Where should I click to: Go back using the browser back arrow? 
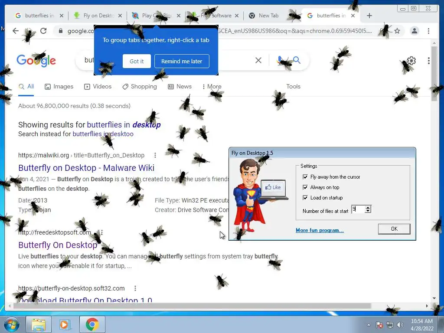click(x=16, y=31)
